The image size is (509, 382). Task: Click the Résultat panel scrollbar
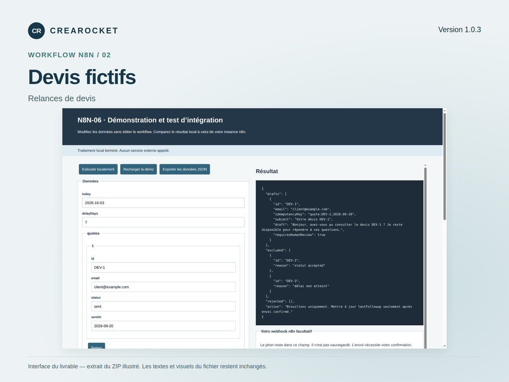425,257
